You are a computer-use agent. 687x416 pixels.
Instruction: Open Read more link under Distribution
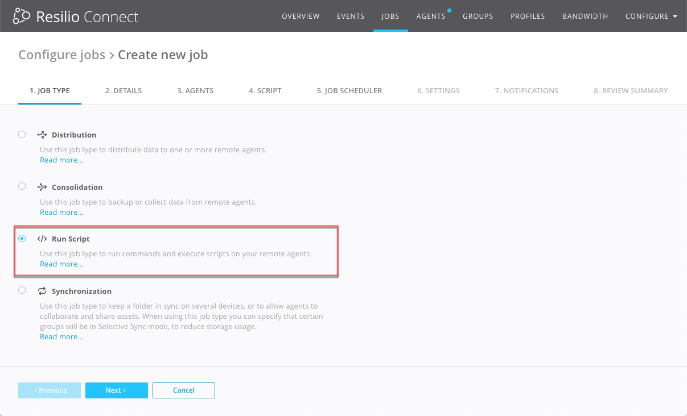point(61,160)
